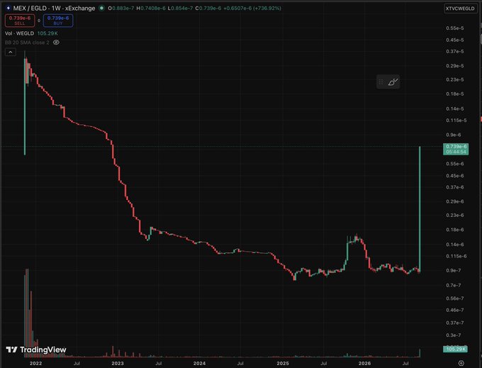This screenshot has height=368, width=482.
Task: Click the blue BUY price button
Action: (58, 21)
